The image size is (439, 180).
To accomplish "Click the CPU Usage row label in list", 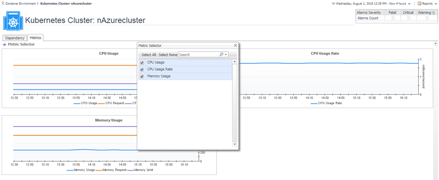I will pos(156,62).
